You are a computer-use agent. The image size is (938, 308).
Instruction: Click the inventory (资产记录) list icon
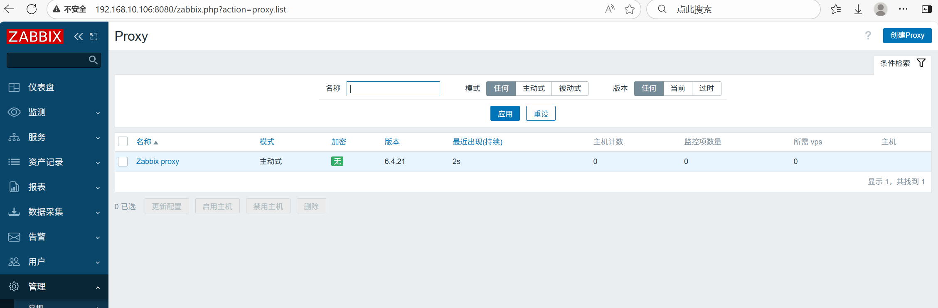pyautogui.click(x=14, y=162)
